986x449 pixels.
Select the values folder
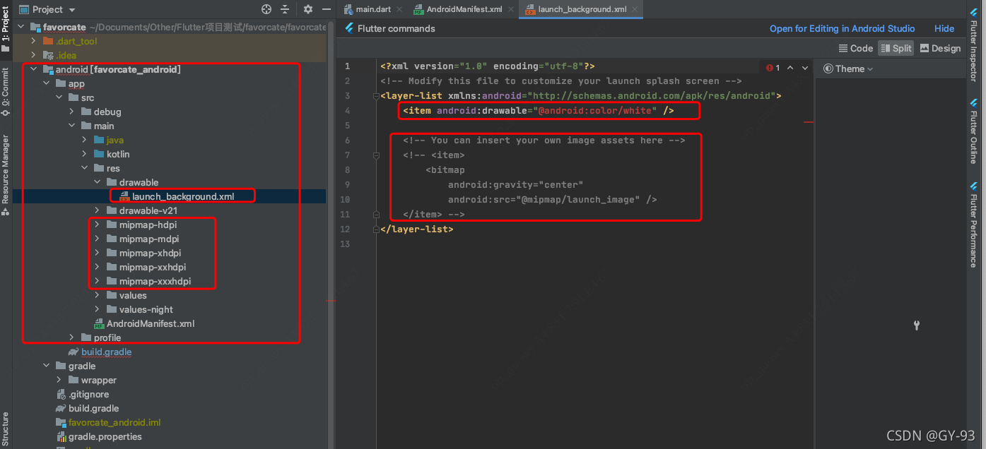click(x=133, y=295)
